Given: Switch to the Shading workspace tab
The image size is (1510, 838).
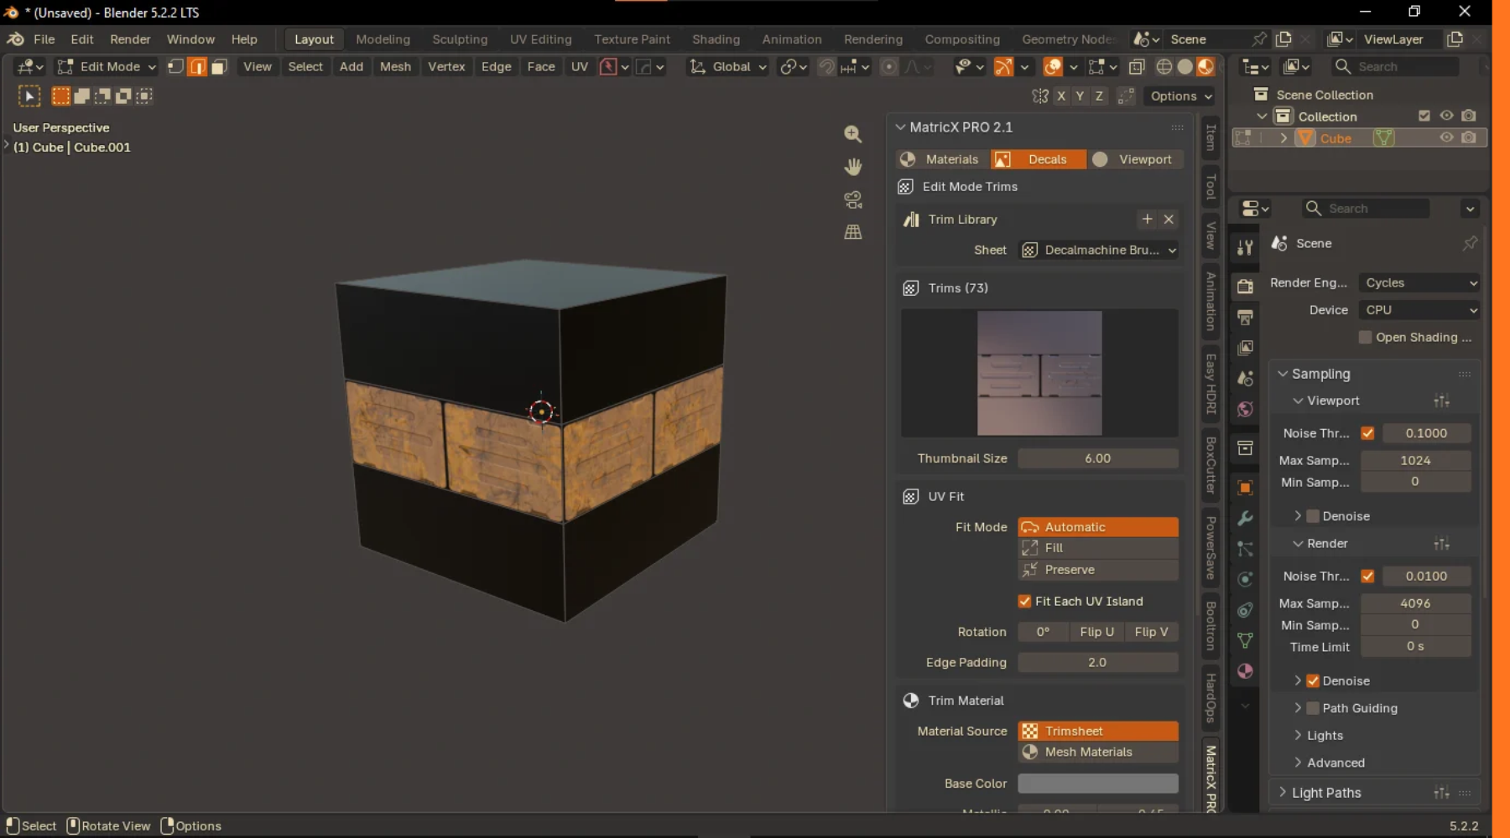Looking at the screenshot, I should point(716,39).
